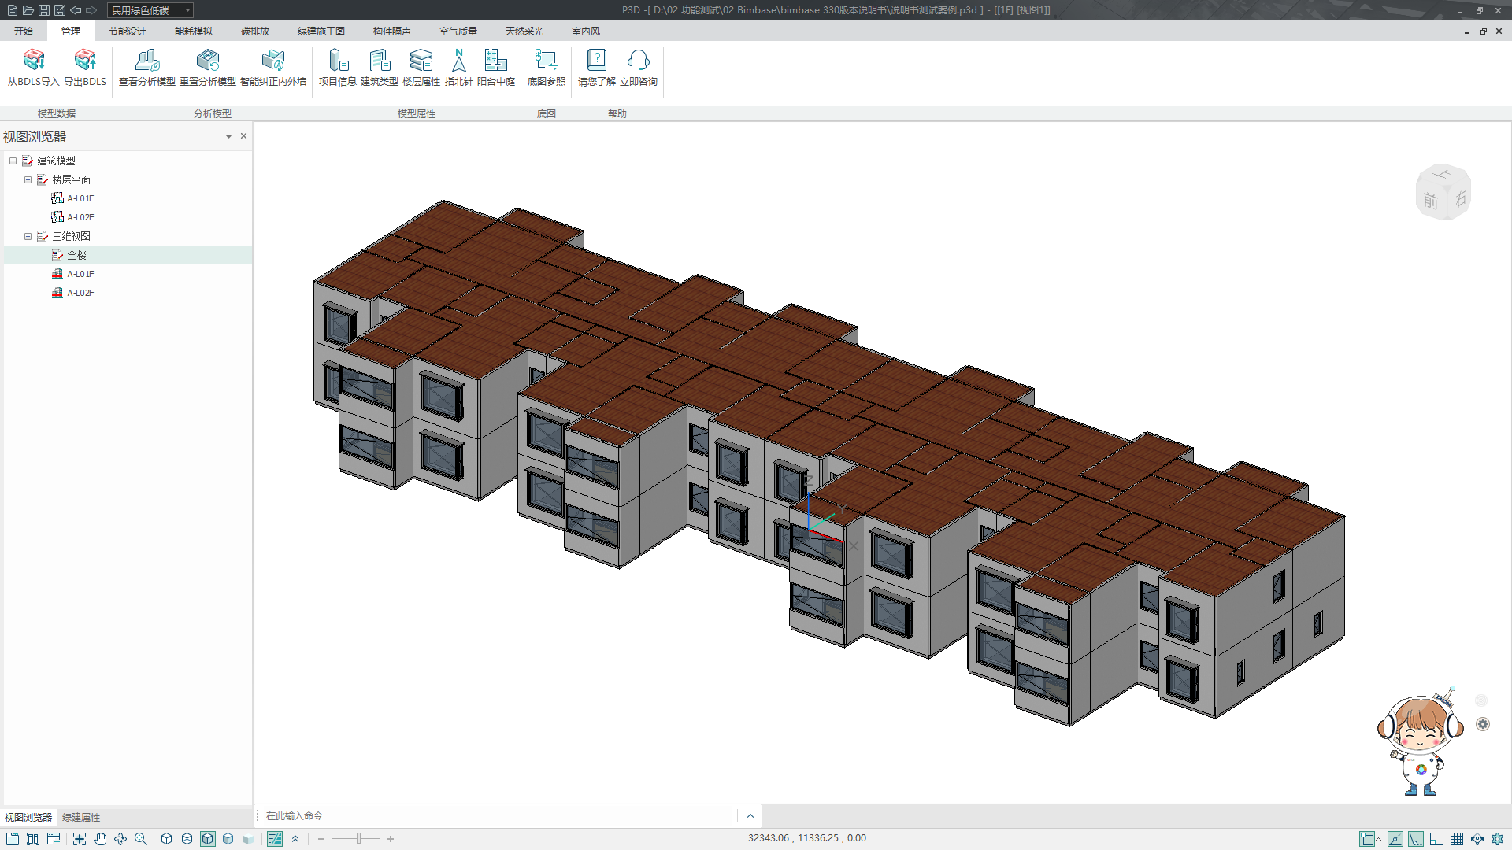Select the 指北针 north arrow tool
1512x850 pixels.
458,61
